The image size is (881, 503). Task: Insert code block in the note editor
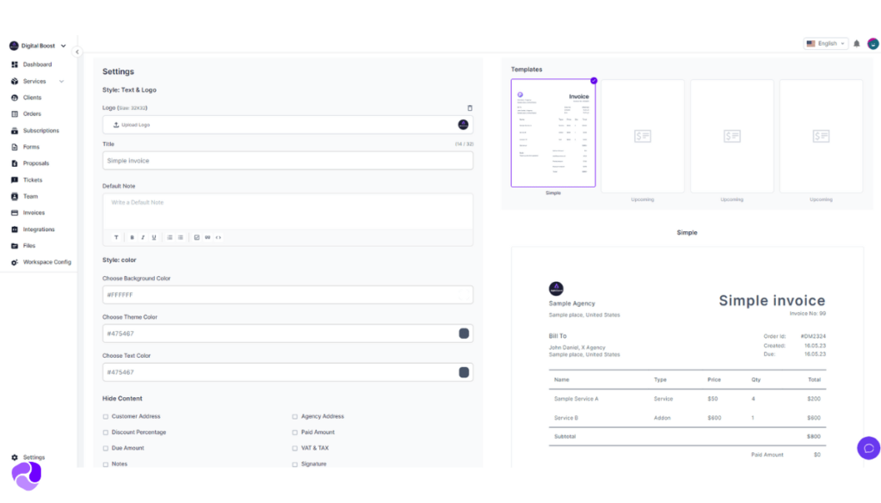pyautogui.click(x=219, y=237)
